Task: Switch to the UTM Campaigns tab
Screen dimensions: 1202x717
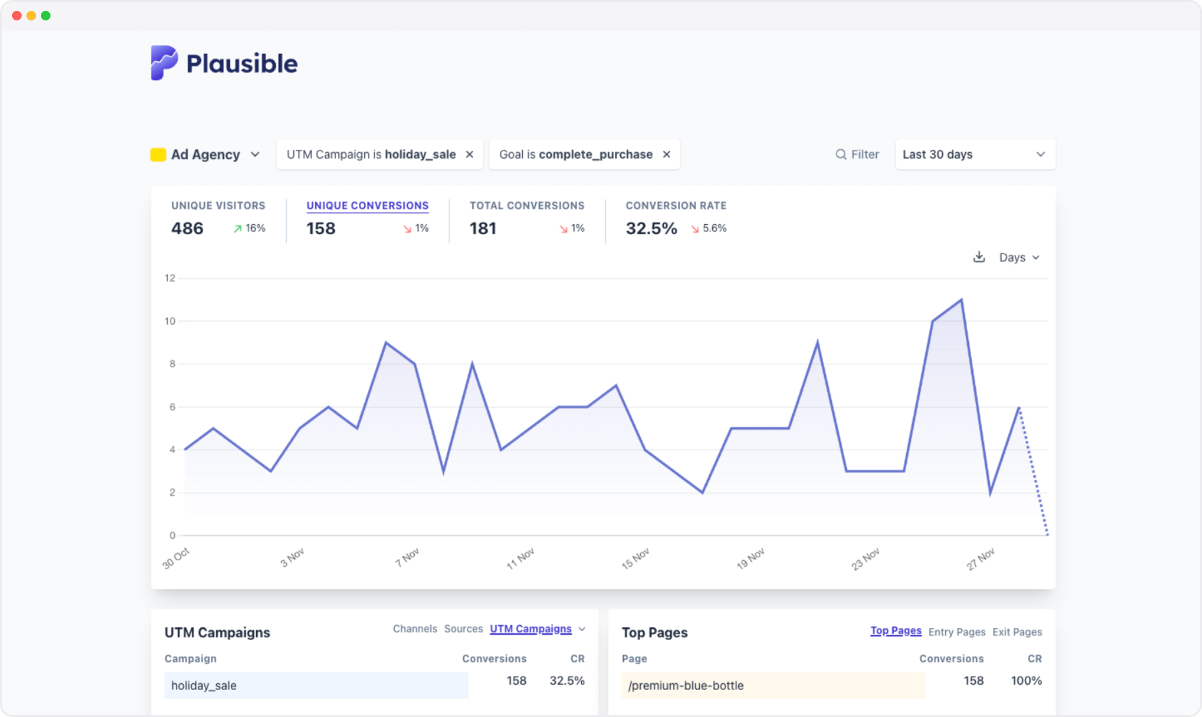Action: tap(531, 629)
